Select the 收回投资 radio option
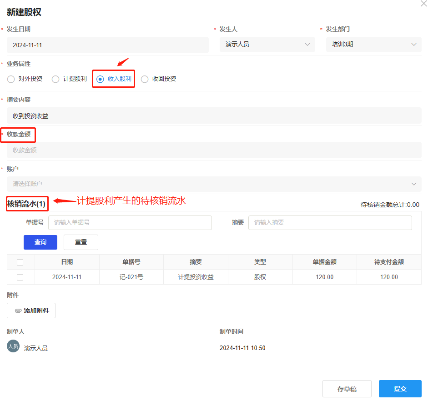Image resolution: width=428 pixels, height=401 pixels. (x=145, y=79)
